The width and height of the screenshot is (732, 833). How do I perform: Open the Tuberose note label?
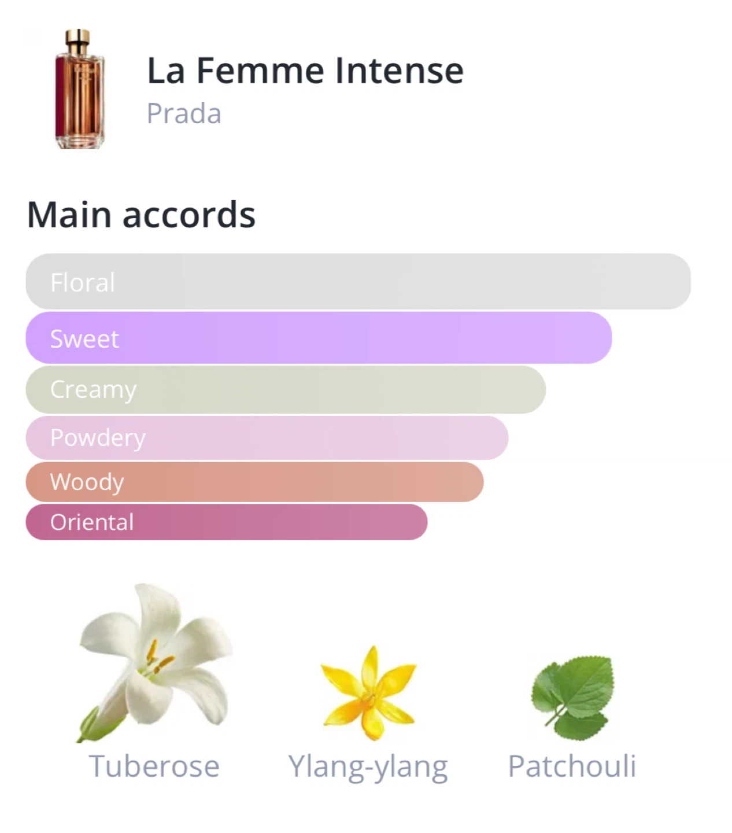click(x=154, y=766)
